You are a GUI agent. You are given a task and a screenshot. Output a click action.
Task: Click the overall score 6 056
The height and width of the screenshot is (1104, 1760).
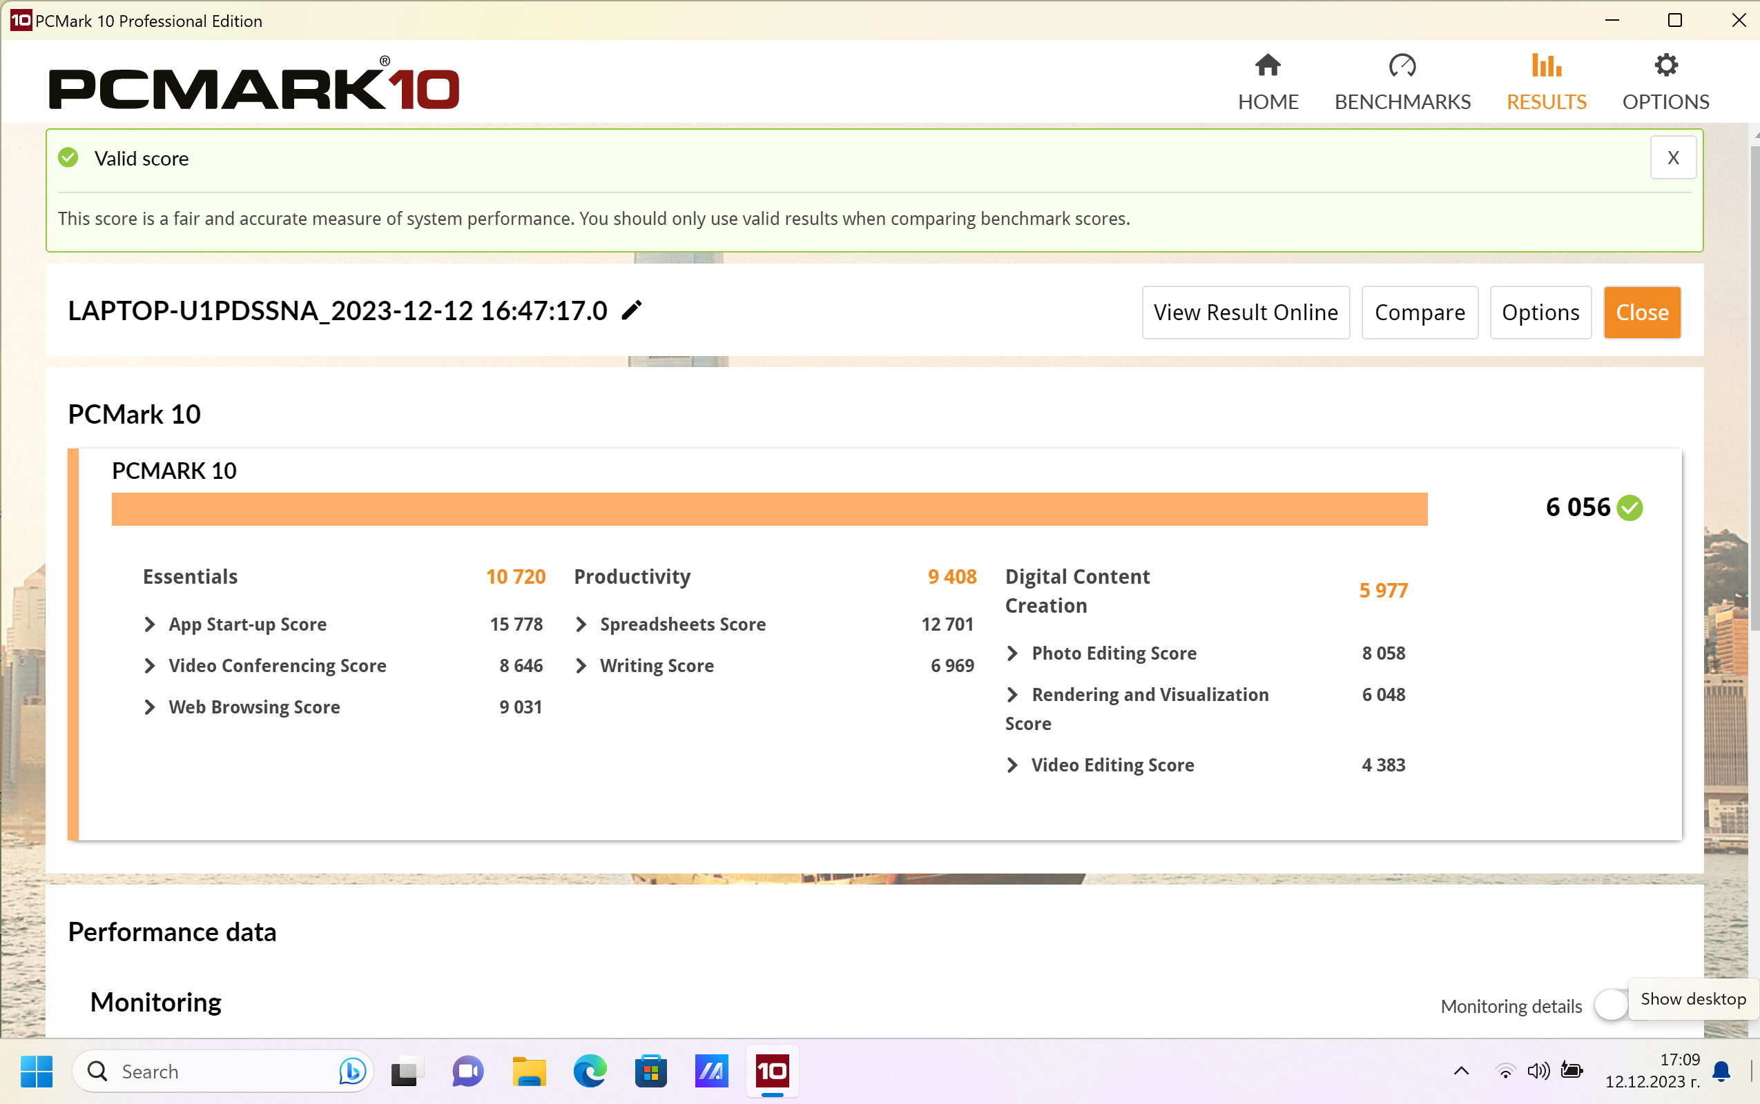[x=1578, y=507]
